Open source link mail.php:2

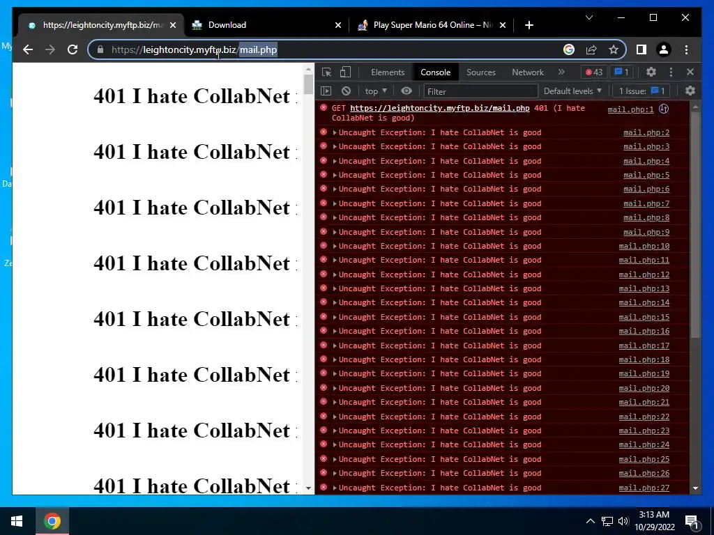click(646, 132)
